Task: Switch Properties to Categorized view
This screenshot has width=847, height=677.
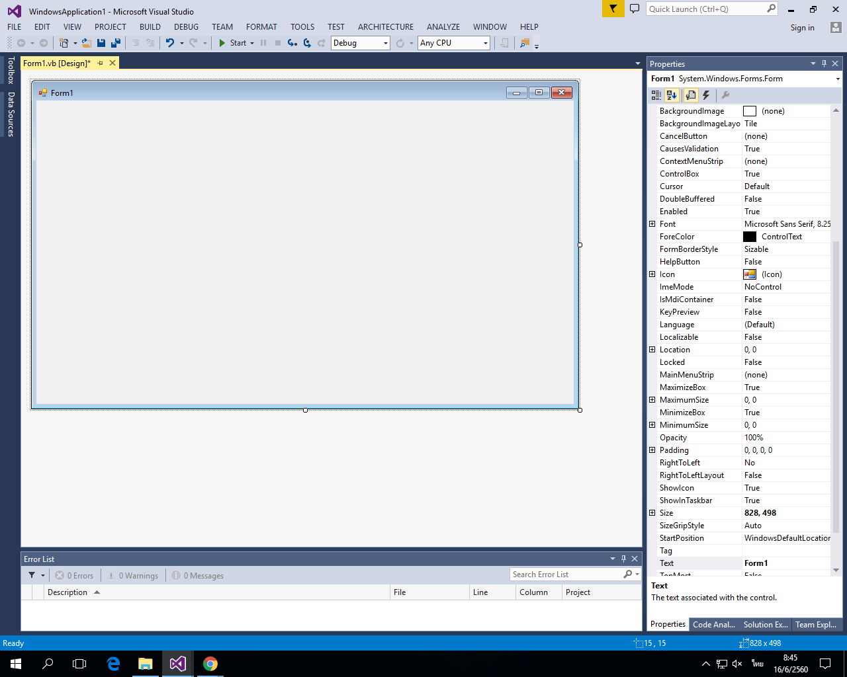Action: [656, 95]
